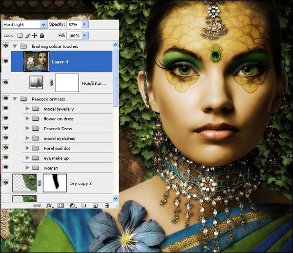Expand the model eyelashes group
293x253 pixels.
click(x=27, y=138)
